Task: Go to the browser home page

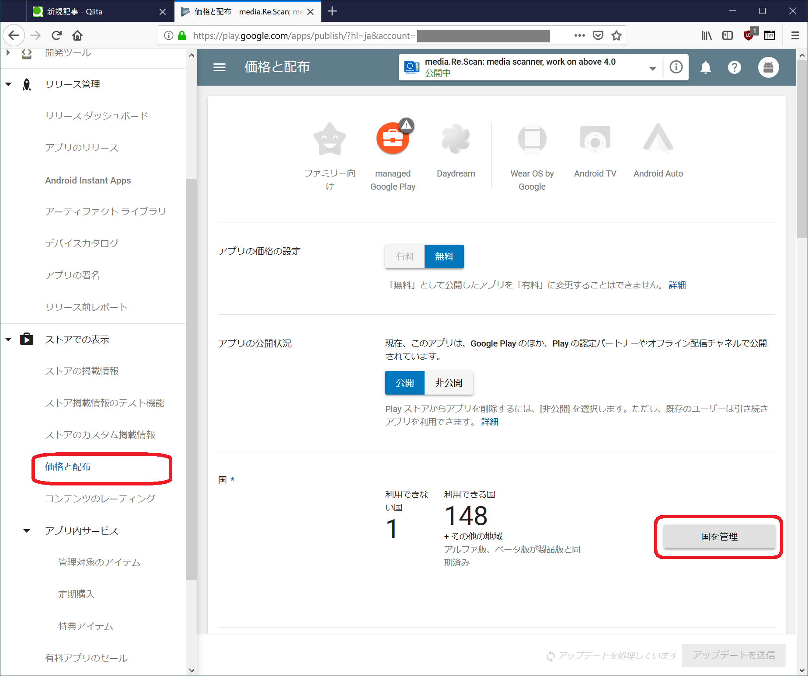Action: (77, 35)
